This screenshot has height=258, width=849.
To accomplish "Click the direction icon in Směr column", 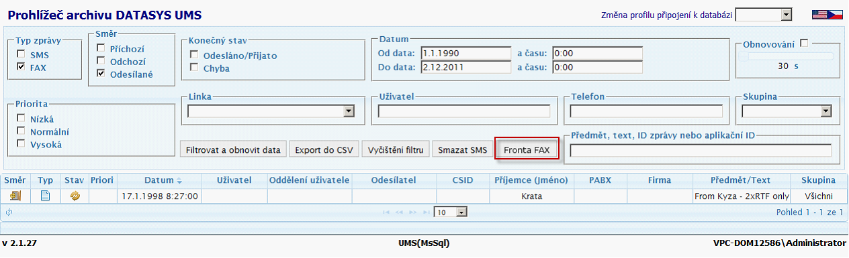I will [15, 196].
